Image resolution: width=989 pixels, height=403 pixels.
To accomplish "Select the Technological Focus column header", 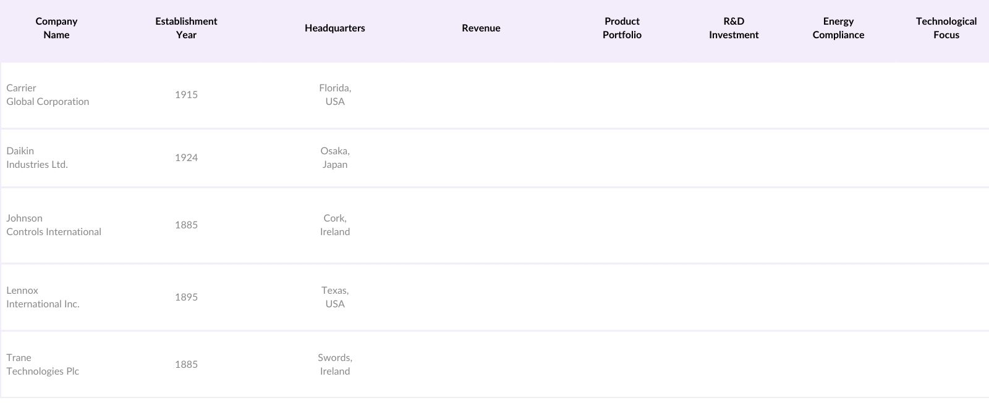I will pos(946,28).
